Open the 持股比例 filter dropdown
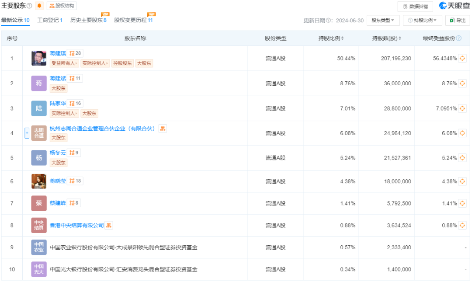472x282 pixels. (x=422, y=20)
